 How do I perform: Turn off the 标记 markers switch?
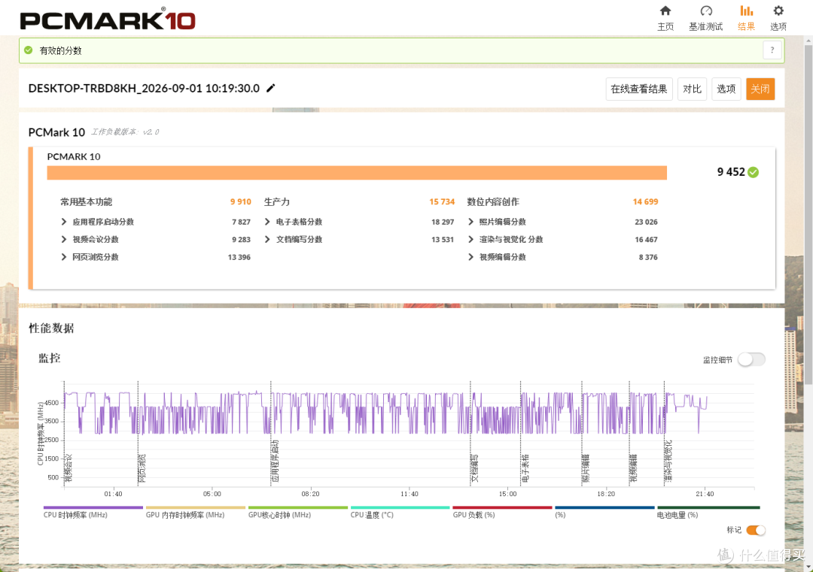(756, 530)
